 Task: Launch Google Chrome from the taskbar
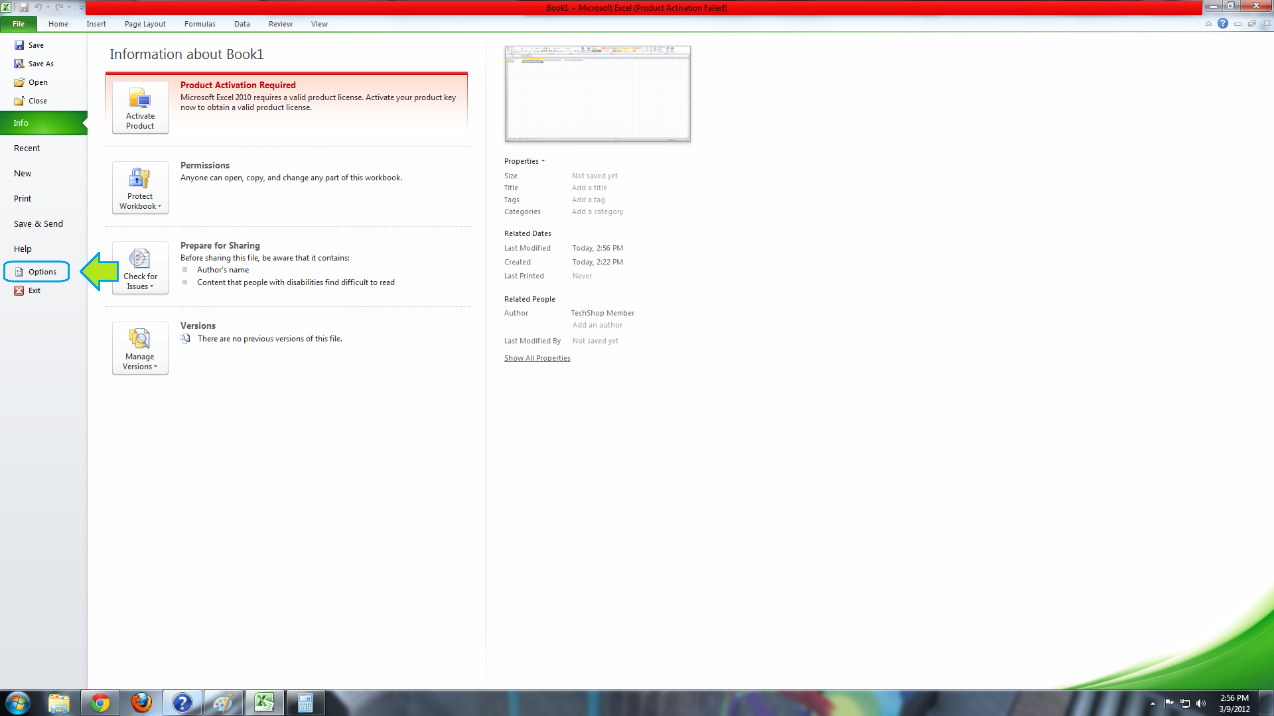[x=100, y=703]
